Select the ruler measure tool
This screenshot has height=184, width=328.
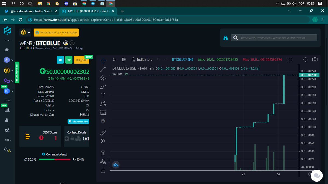point(103,133)
